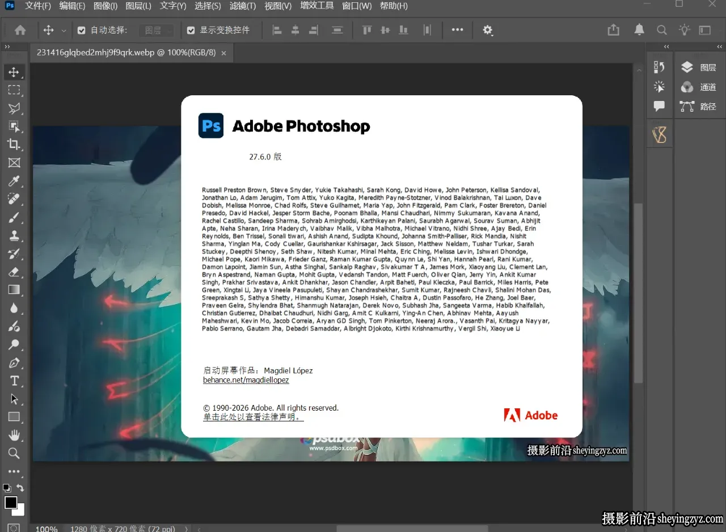The height and width of the screenshot is (532, 726).
Task: Select the Eyedropper tool
Action: [x=14, y=181]
